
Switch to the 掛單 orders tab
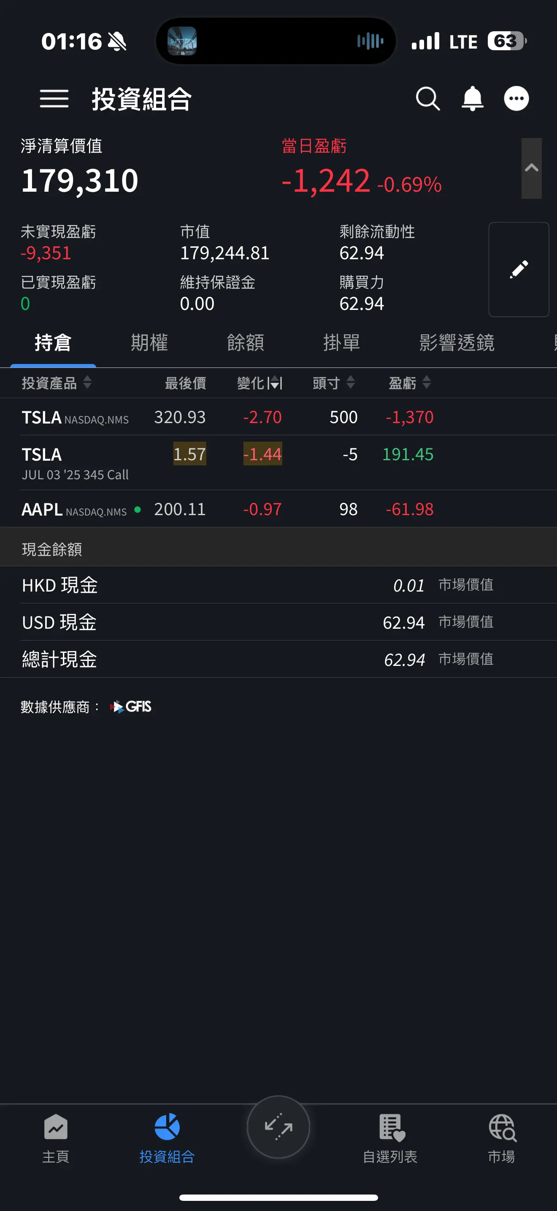point(341,343)
